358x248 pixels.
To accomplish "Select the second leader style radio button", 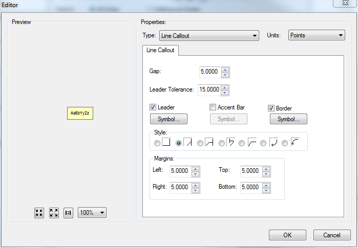I will pos(179,143).
